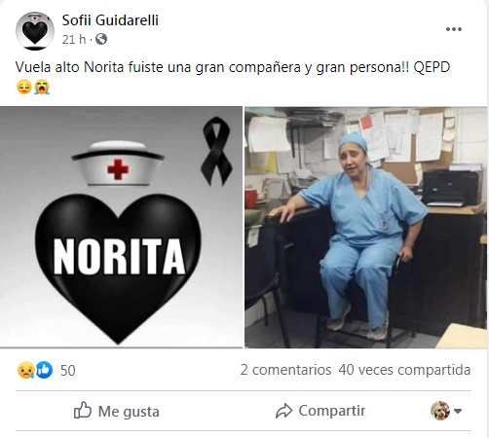Click the public globe privacy icon
The width and height of the screenshot is (489, 438).
(x=101, y=39)
